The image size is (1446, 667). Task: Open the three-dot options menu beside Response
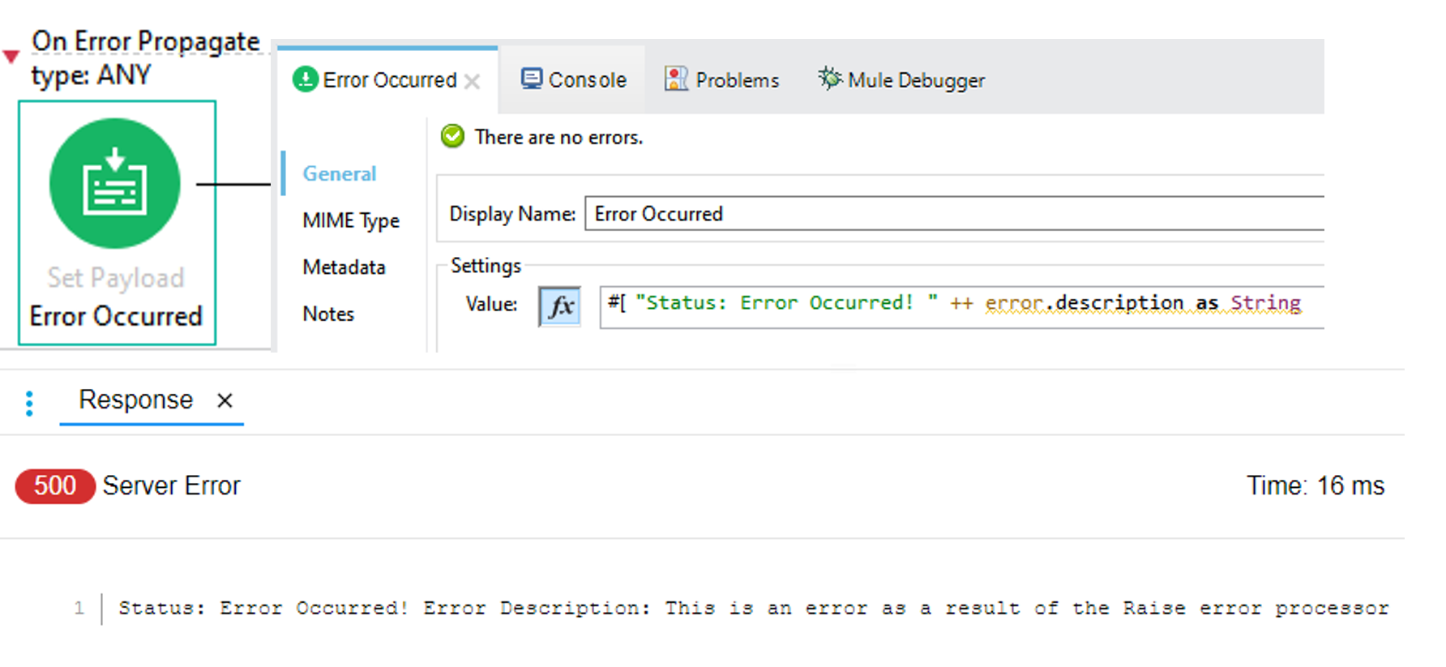tap(29, 403)
